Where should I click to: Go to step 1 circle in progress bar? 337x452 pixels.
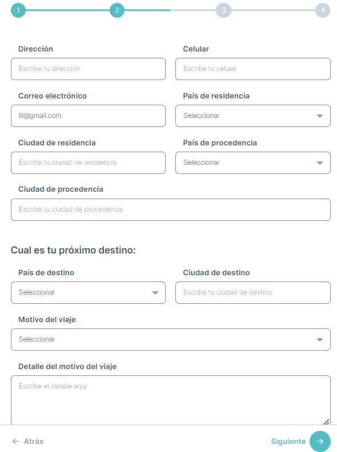coord(18,10)
